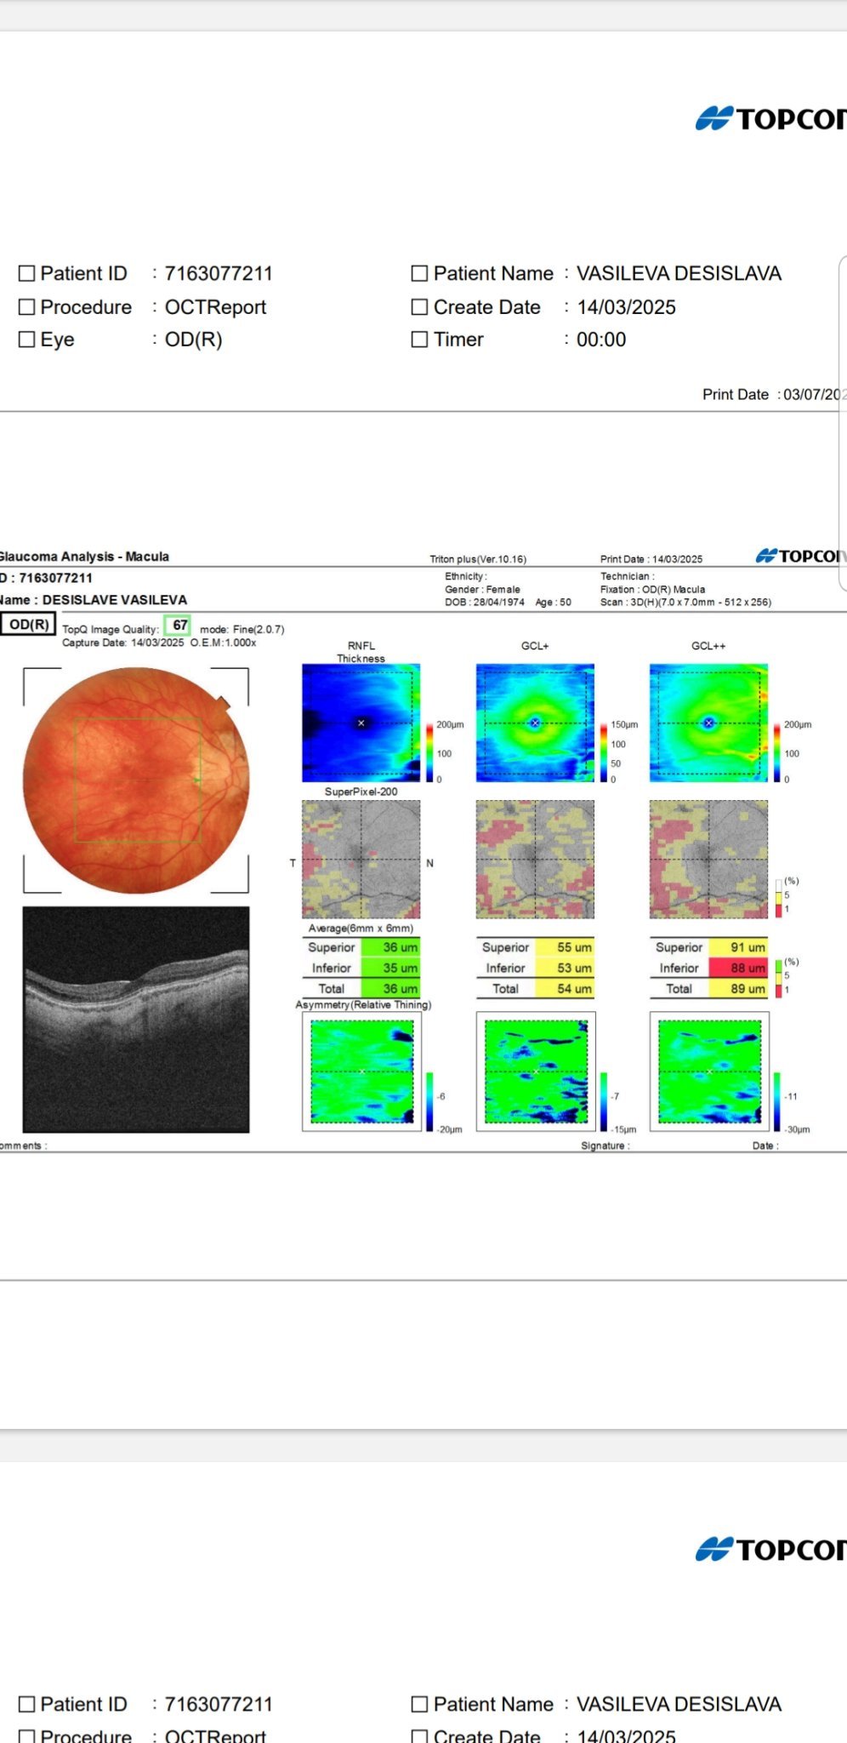Click the small Topcon logo in Glaucoma Analysis header
The height and width of the screenshot is (1743, 847).
coord(799,556)
